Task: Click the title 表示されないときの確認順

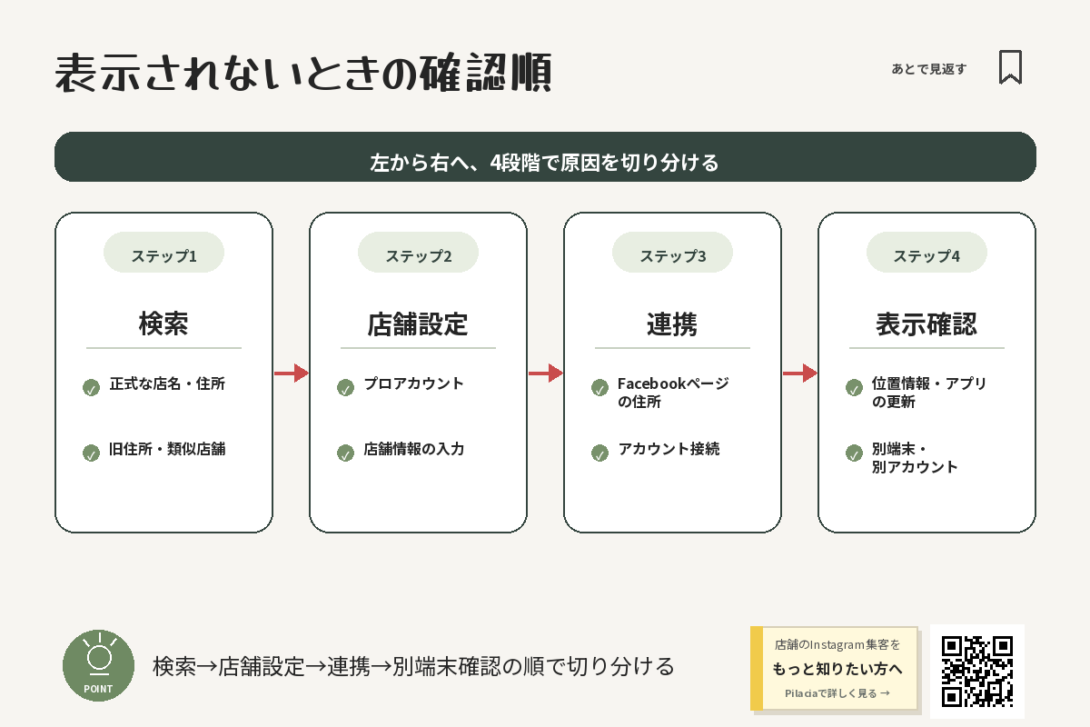Action: tap(303, 73)
